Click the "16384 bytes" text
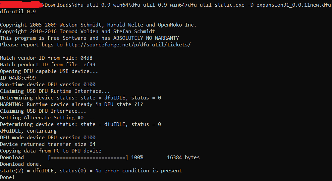Image resolution: width=332 pixels, height=181 pixels. tap(183, 157)
